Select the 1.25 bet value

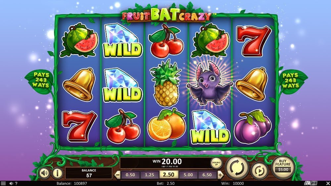pos(150,175)
